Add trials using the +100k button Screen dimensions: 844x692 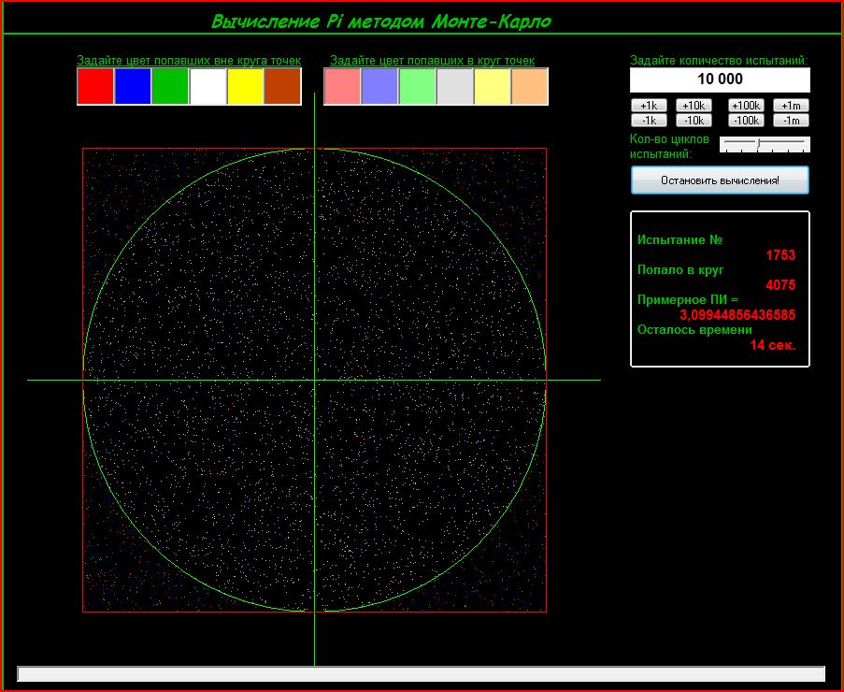click(746, 106)
